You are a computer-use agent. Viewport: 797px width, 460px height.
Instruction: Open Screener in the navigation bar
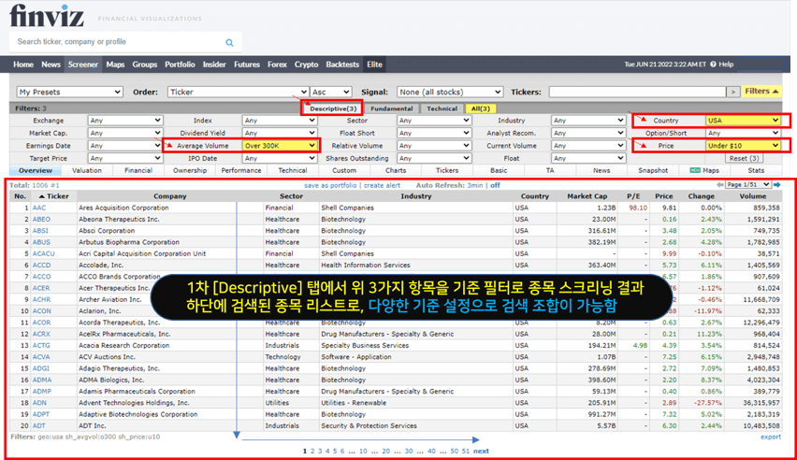coord(83,65)
